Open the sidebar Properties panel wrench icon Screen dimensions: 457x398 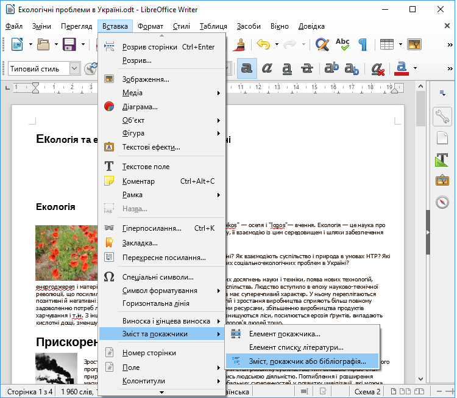(442, 115)
